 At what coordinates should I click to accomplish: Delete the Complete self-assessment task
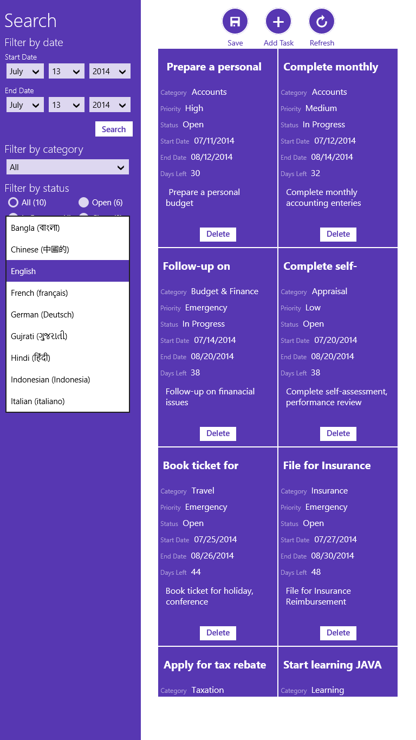338,433
